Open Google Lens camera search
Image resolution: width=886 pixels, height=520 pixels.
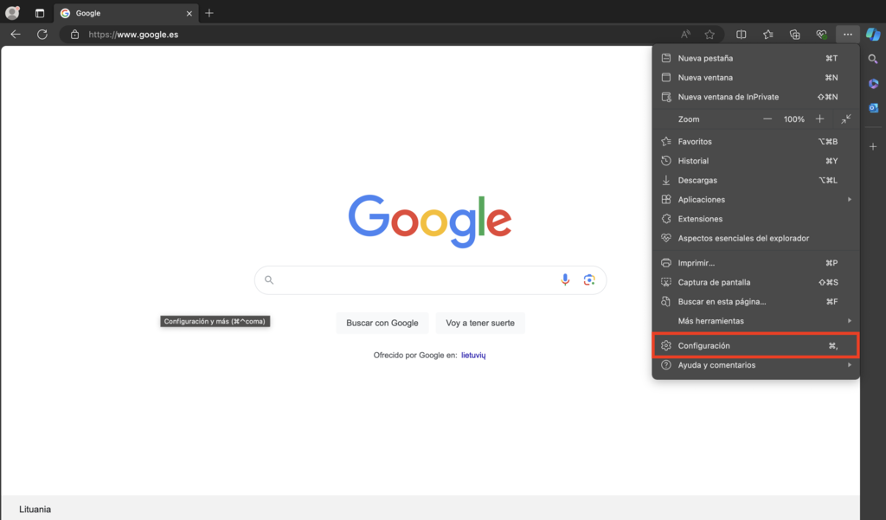(589, 279)
